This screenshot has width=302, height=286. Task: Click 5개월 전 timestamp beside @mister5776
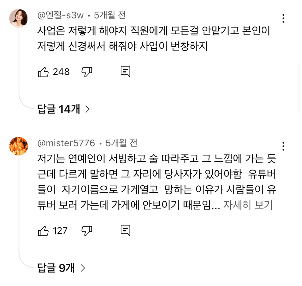click(x=121, y=143)
